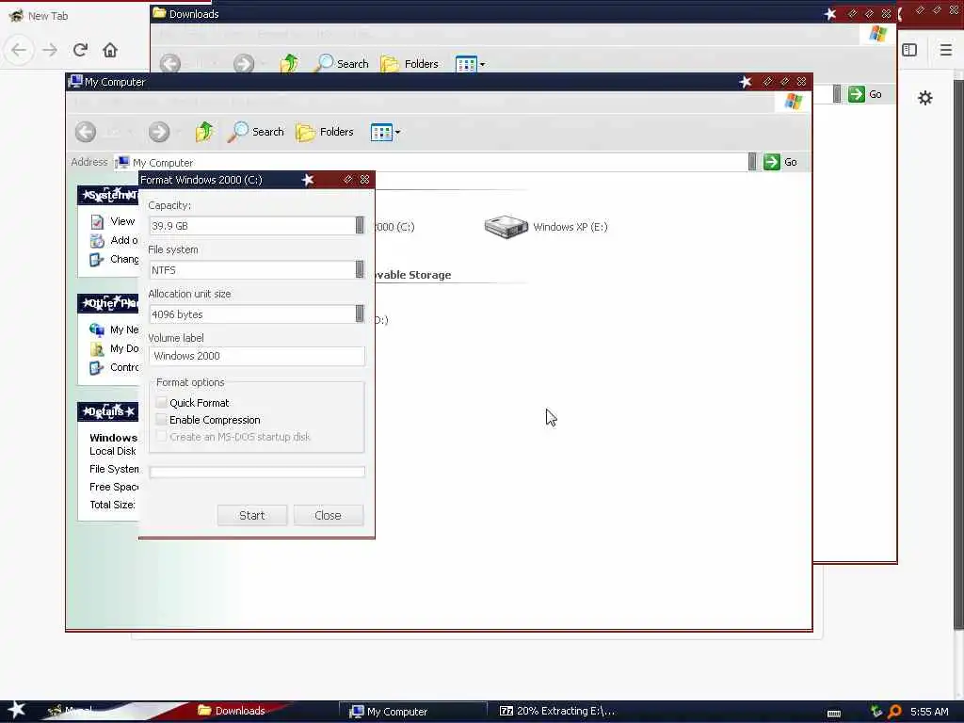Image resolution: width=964 pixels, height=723 pixels.
Task: Toggle Folders in Downloads window toolbar
Action: 410,63
